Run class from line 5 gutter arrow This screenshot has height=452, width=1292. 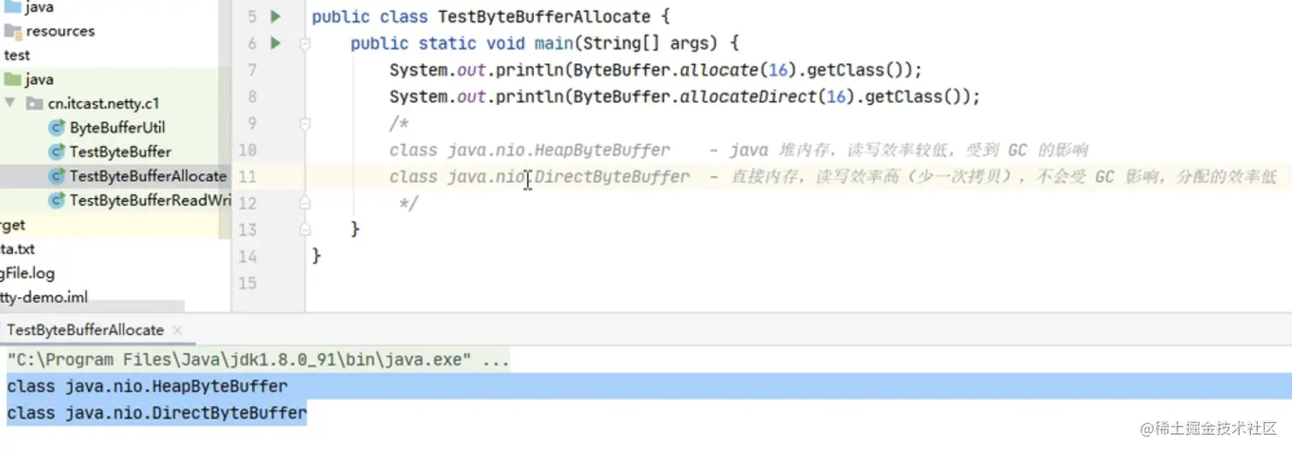(275, 16)
